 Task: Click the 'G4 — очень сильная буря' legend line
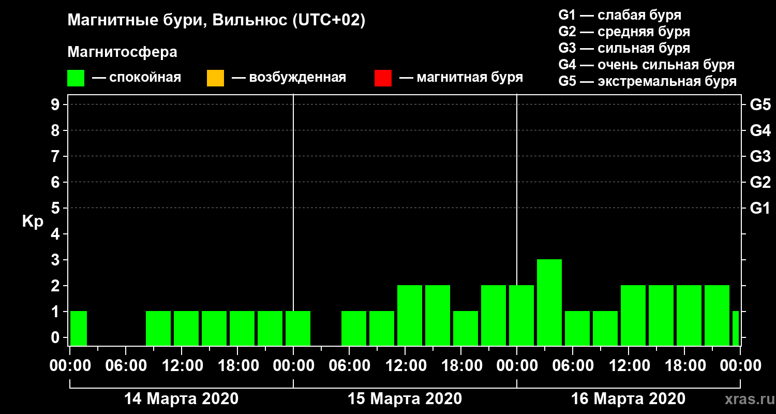pos(646,65)
